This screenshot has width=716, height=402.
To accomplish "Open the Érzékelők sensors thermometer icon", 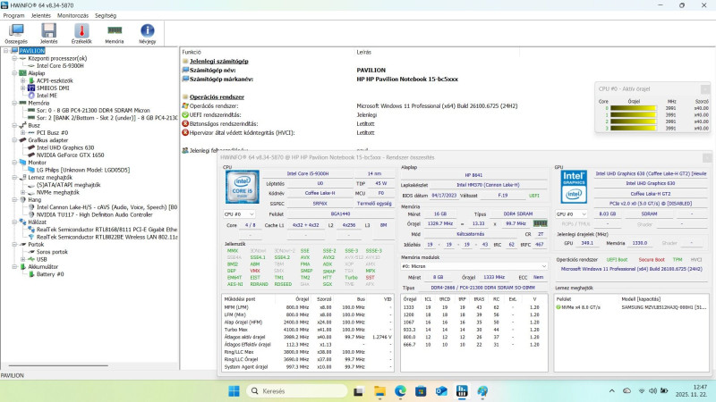I will [x=81, y=33].
